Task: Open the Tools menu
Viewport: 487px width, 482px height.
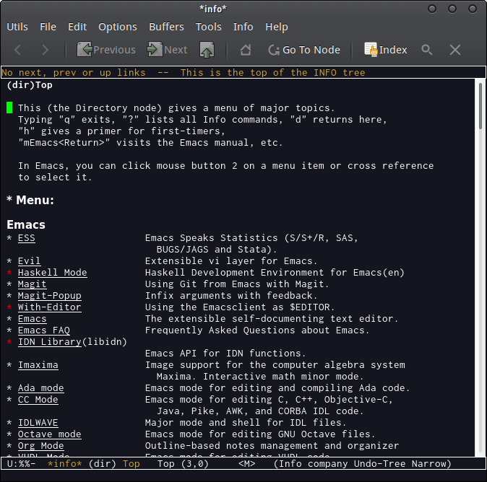Action: (x=209, y=27)
